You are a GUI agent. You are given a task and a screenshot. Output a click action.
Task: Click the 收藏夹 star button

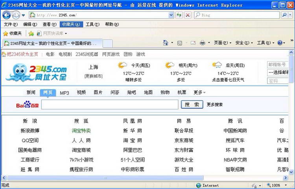[13, 33]
